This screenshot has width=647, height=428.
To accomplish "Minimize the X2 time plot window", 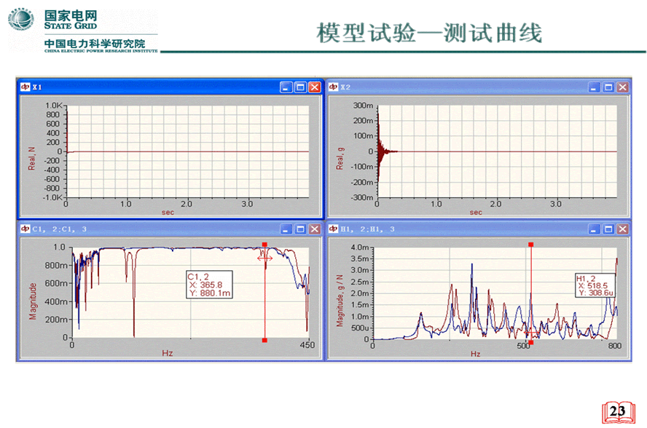I will [594, 87].
